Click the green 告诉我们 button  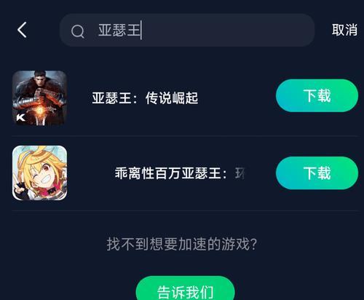tap(185, 289)
